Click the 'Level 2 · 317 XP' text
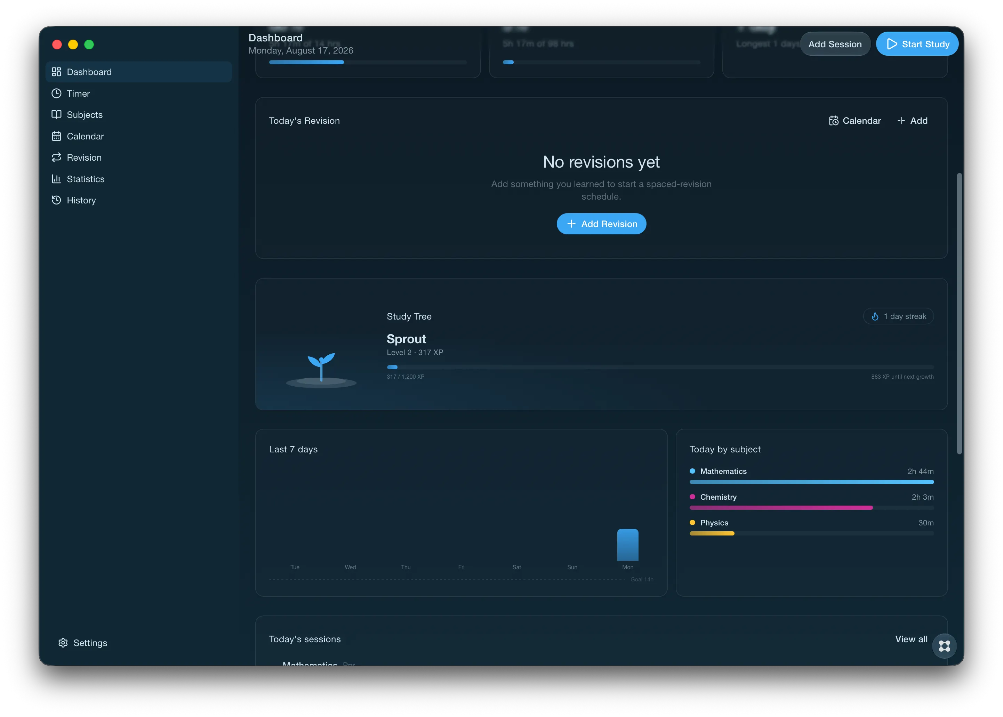Image resolution: width=1003 pixels, height=717 pixels. pos(415,352)
